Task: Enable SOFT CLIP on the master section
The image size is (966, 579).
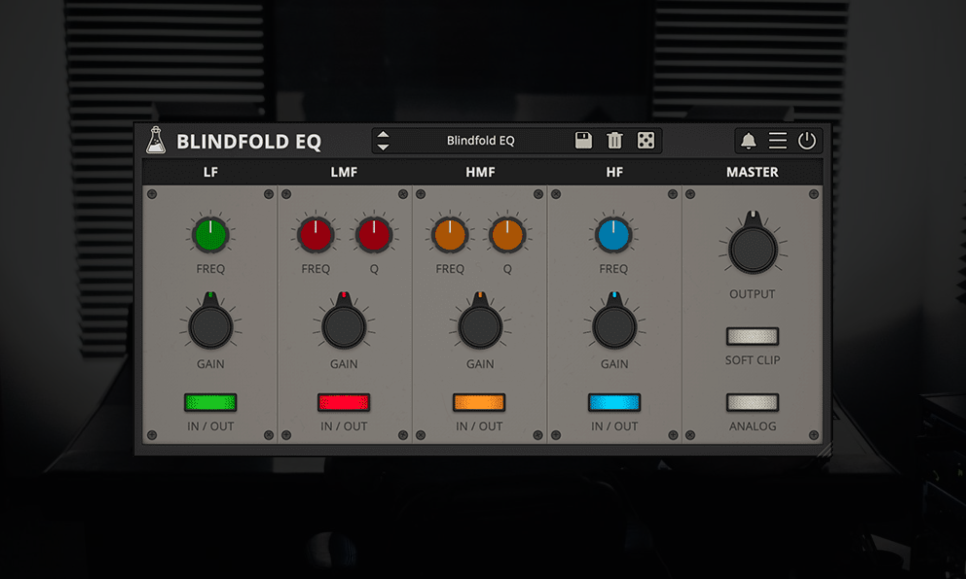Action: click(x=753, y=337)
